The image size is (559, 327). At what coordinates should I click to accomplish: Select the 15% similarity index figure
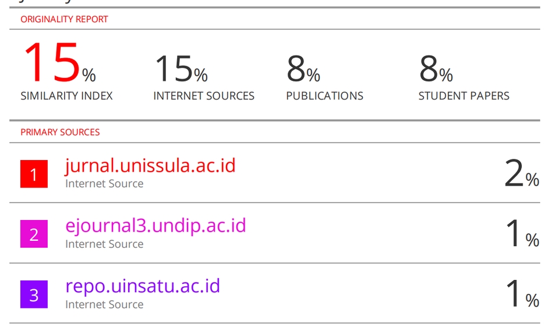click(x=59, y=62)
